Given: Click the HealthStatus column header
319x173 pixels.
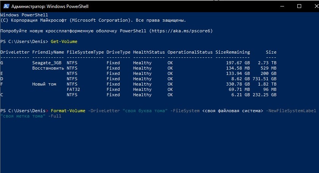Looking at the screenshot, I should click(x=149, y=52).
